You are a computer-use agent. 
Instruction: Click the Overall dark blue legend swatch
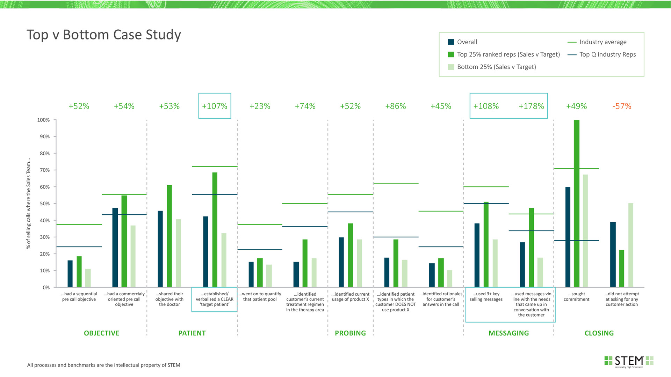coord(451,42)
